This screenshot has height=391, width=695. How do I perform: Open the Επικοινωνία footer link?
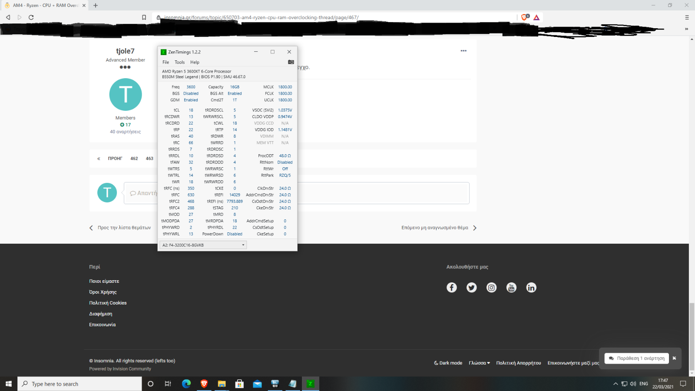point(102,325)
